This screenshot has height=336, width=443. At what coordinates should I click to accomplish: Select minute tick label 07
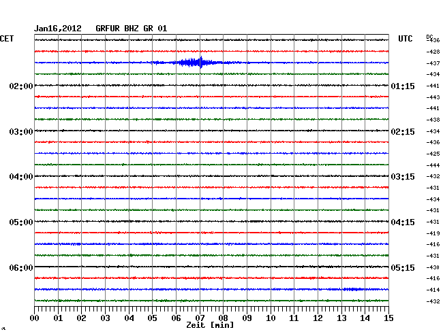(200, 318)
